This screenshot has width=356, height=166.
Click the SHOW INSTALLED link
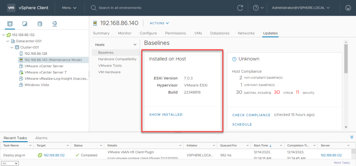166,115
